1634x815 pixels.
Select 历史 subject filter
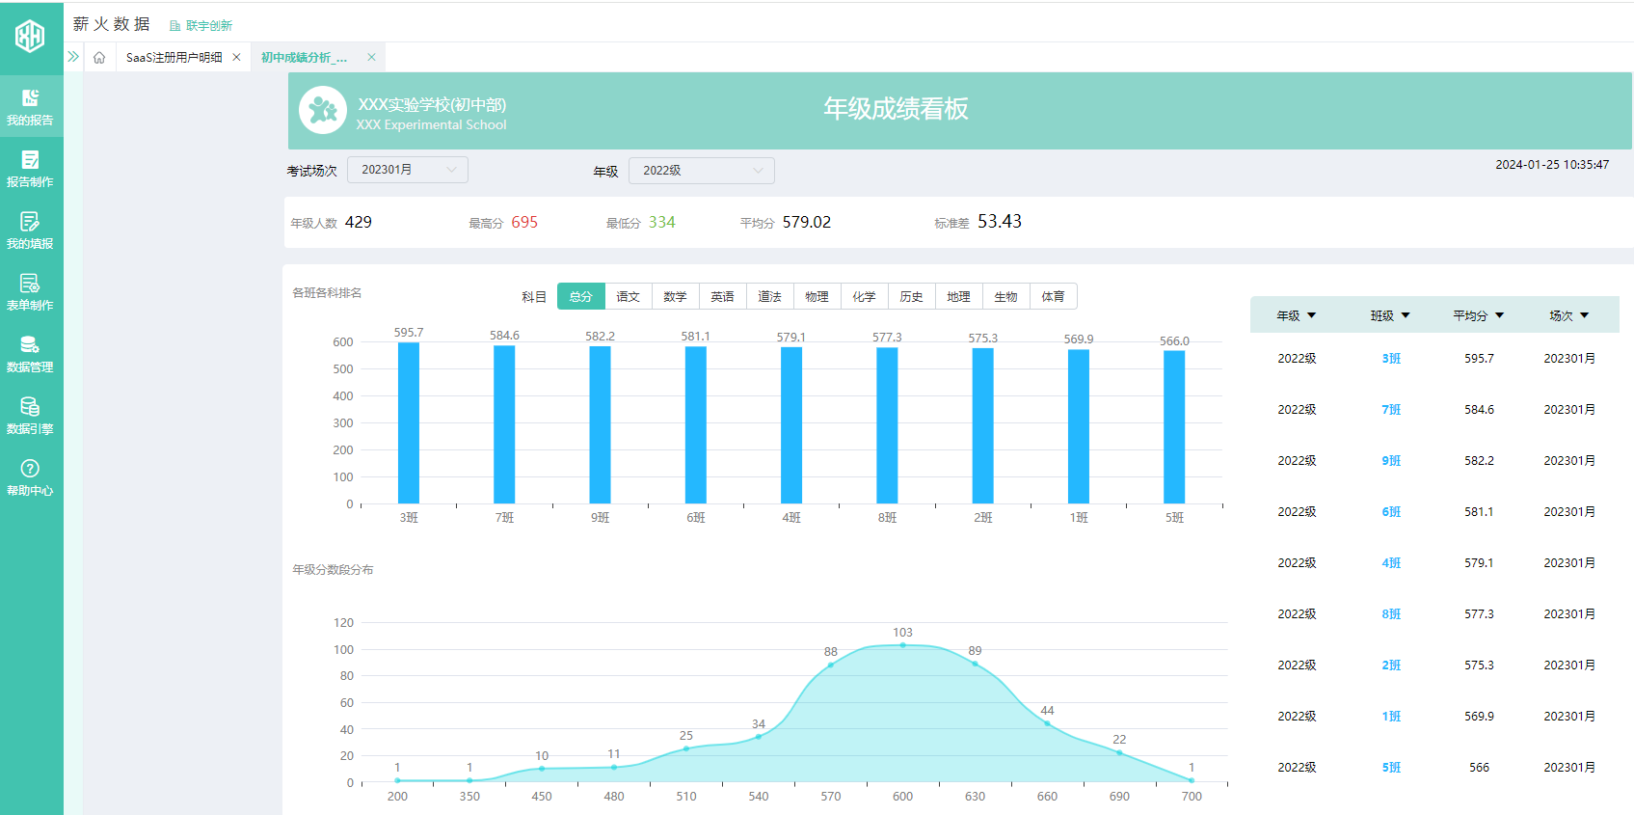click(x=912, y=296)
